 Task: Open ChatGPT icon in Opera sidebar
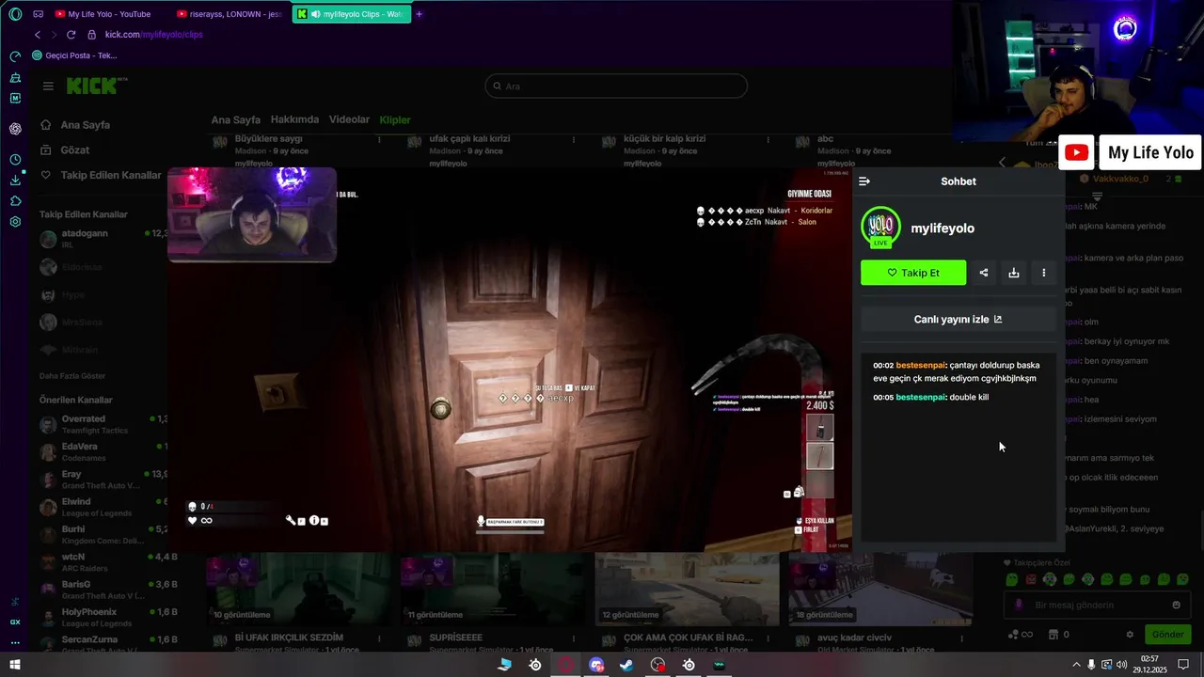(15, 129)
